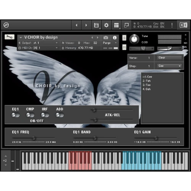Open the settings gear options
Viewport: 191px width, 191px height.
[x=106, y=25]
